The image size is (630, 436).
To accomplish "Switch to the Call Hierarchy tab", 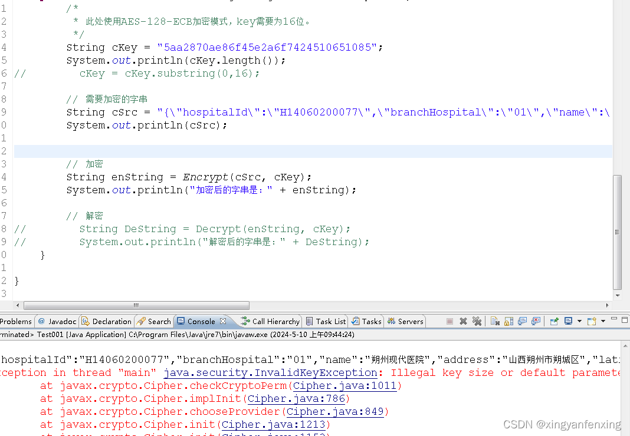I will coord(270,321).
